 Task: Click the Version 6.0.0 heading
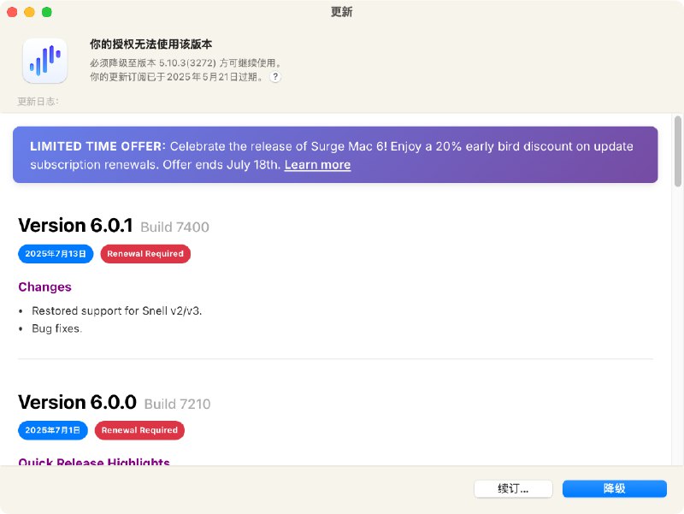[77, 402]
